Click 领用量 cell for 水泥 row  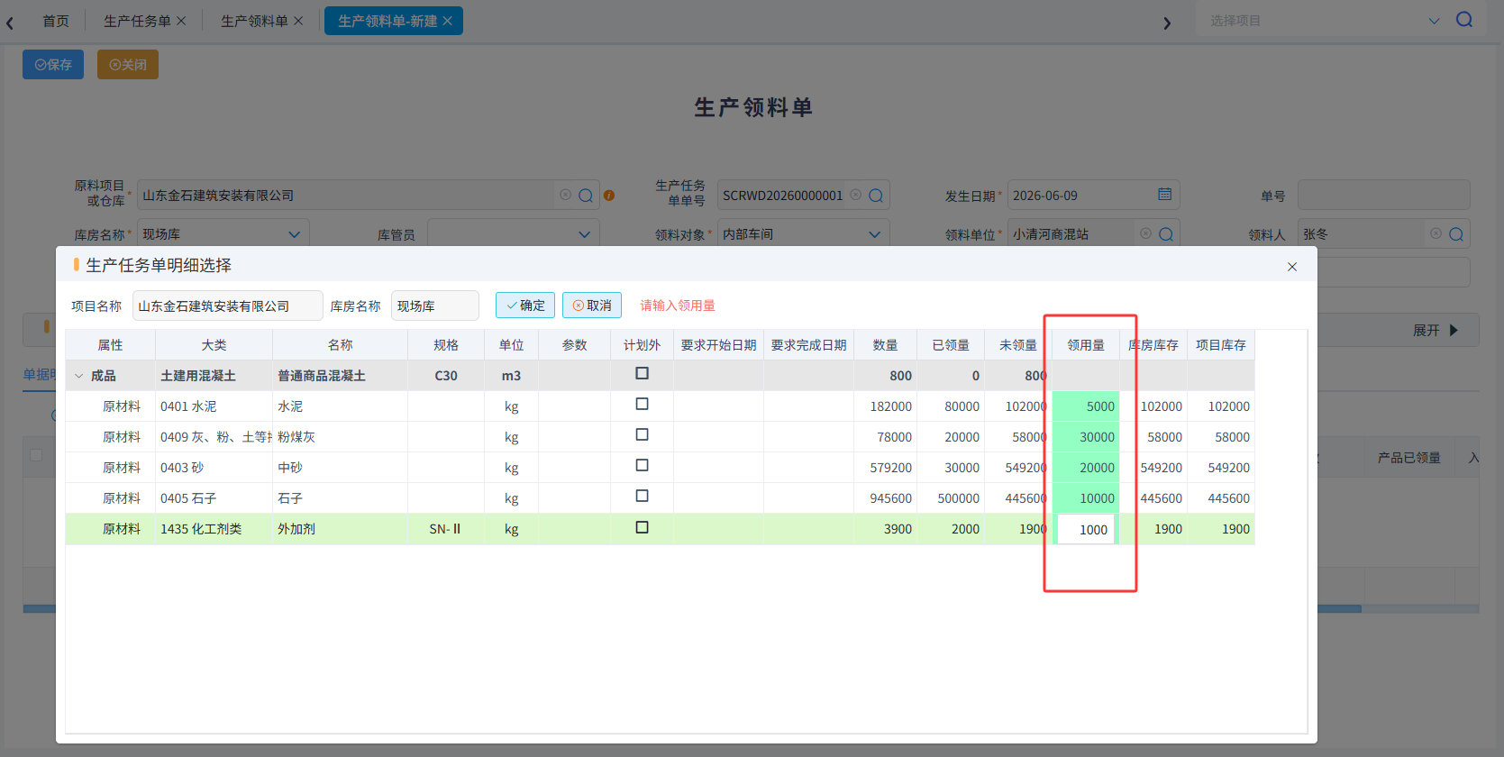(x=1086, y=406)
